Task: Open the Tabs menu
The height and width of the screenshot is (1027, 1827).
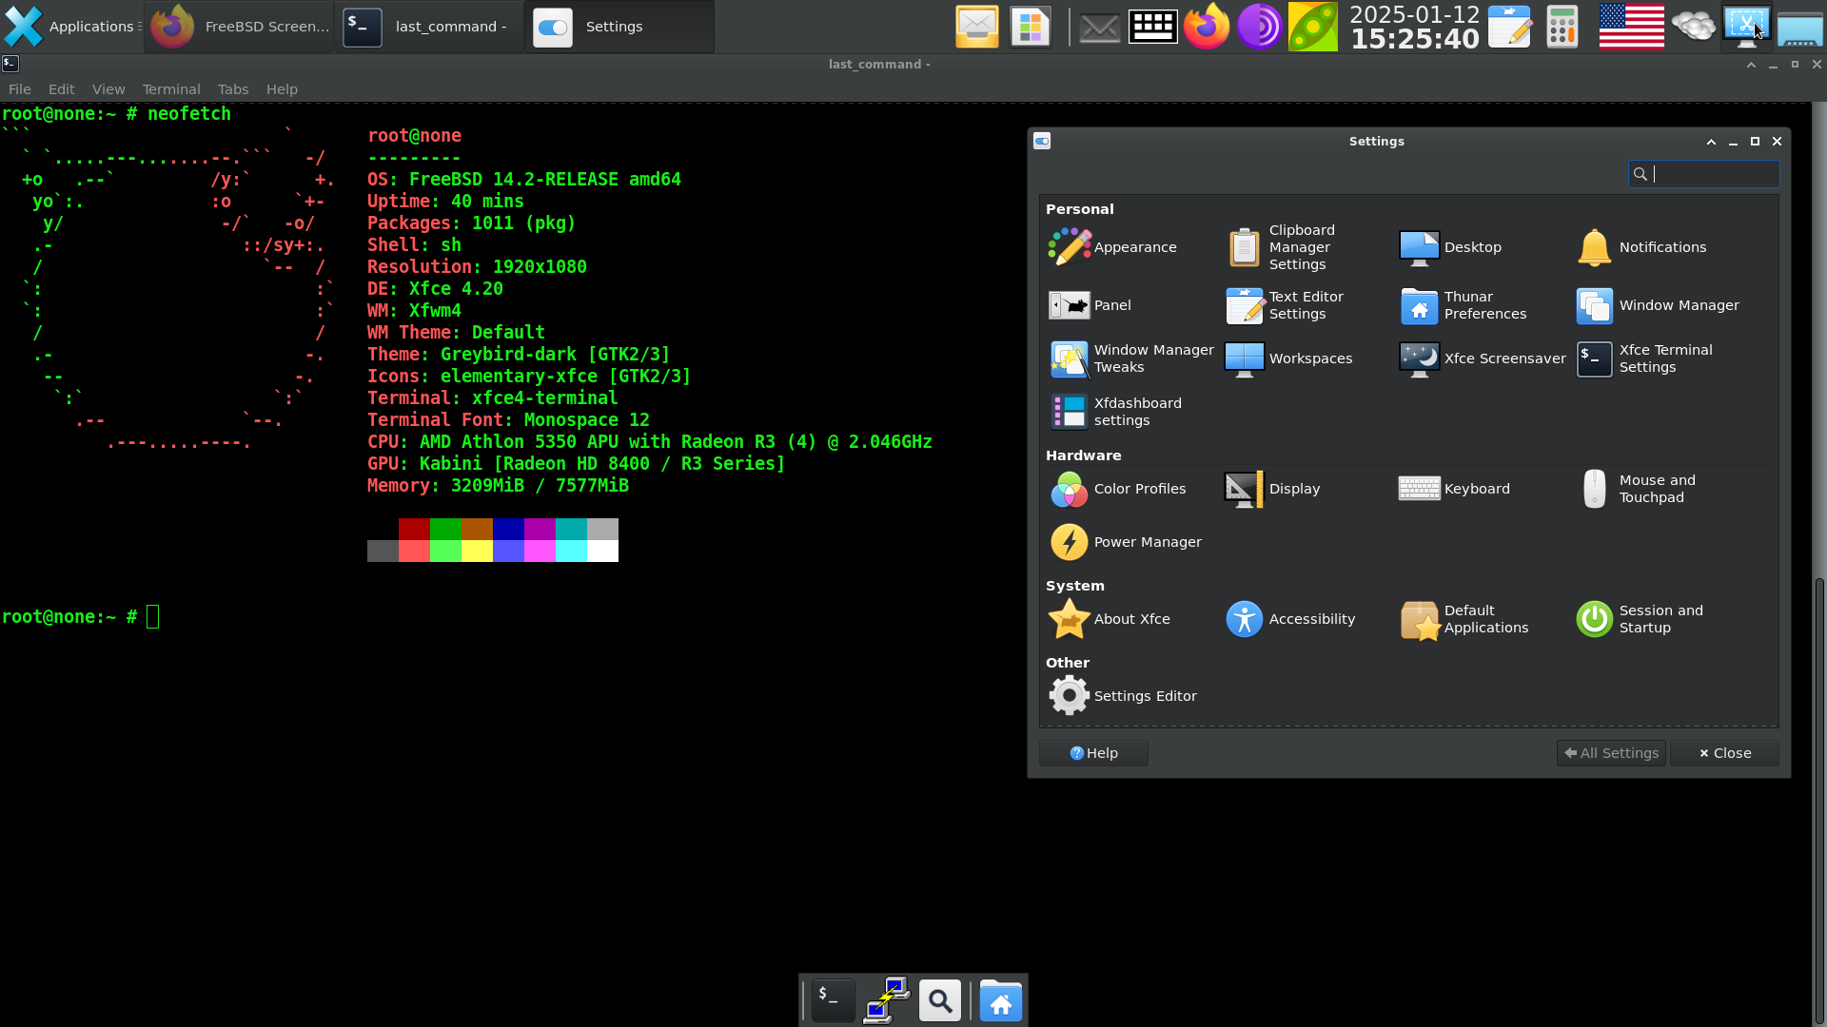Action: point(233,89)
